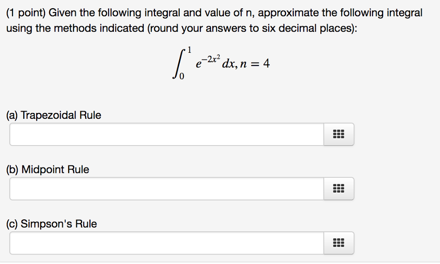The width and height of the screenshot is (440, 264).
Task: Open the equation editor for Simpson's Rule answer
Action: [x=339, y=243]
